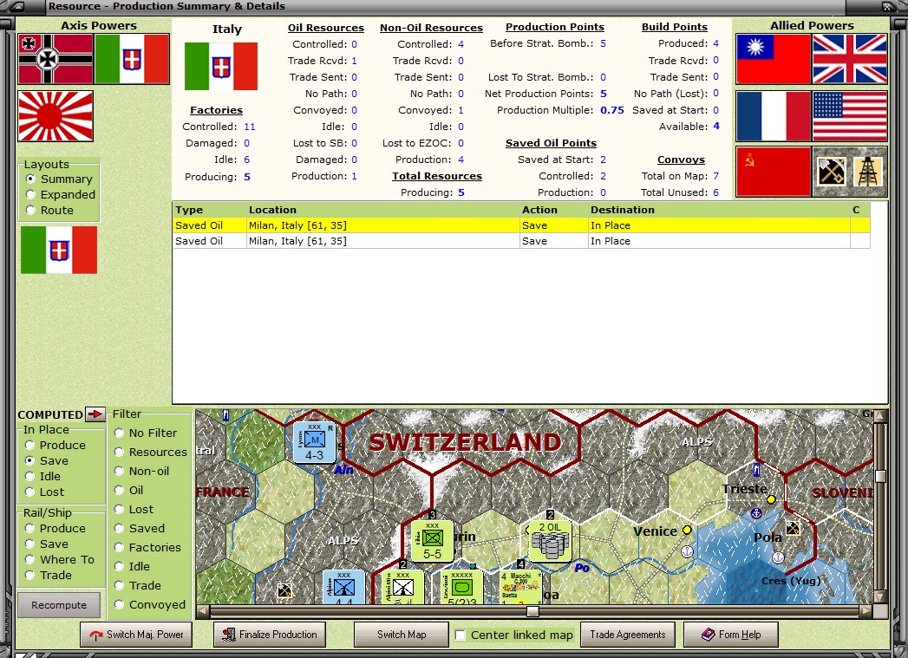Filter by Resources
The width and height of the screenshot is (908, 658).
coord(151,452)
